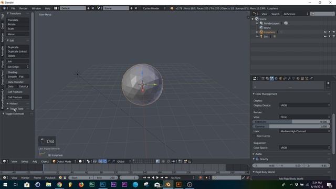Toggle the Gravity checkbox
336x189 pixels.
[257, 159]
